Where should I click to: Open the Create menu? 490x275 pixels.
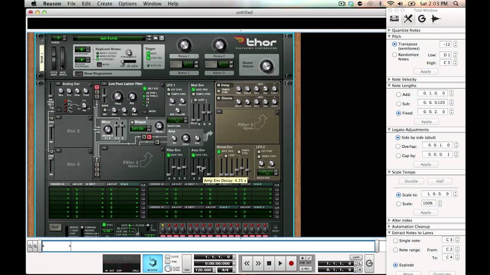coord(105,4)
